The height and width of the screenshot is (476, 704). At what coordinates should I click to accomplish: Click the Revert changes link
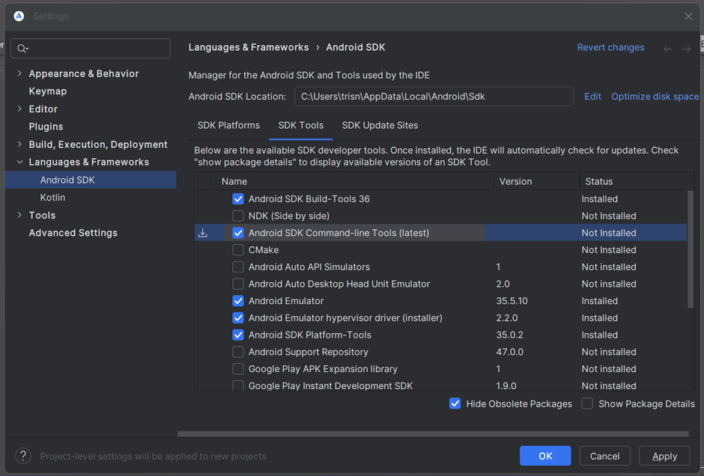coord(610,48)
